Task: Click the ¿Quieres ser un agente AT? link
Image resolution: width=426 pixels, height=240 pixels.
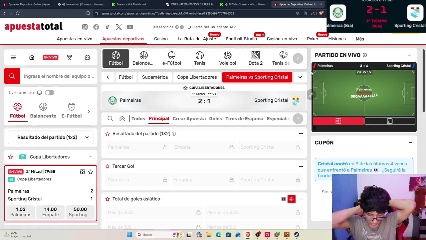Action: coord(212,27)
